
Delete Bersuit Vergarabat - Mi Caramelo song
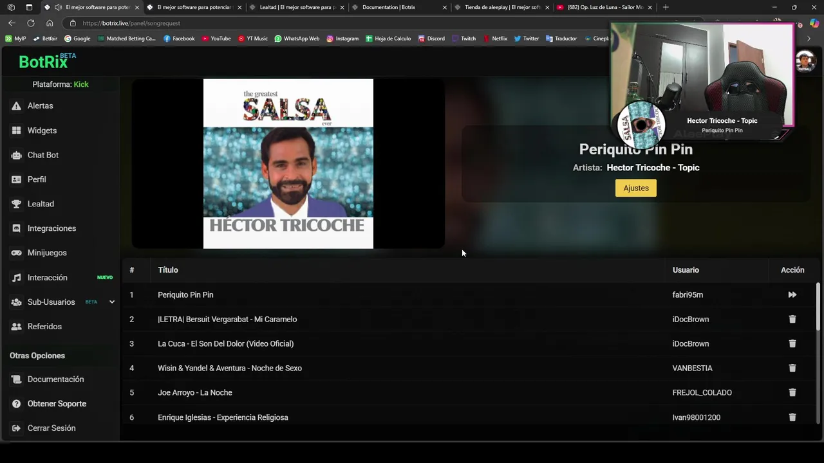pyautogui.click(x=792, y=319)
